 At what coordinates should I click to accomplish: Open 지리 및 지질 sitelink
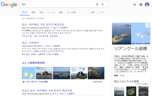click(27, 36)
